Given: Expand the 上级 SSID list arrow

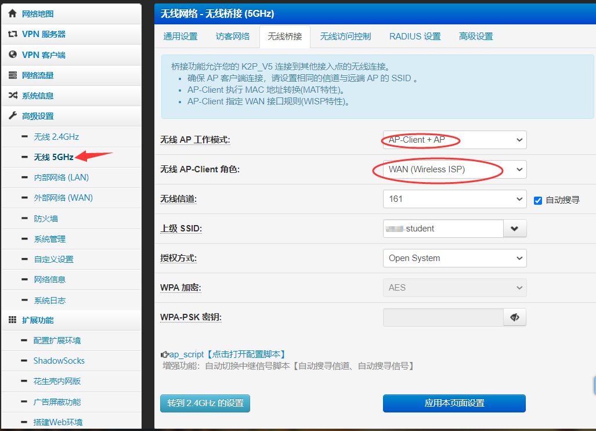Looking at the screenshot, I should 515,229.
